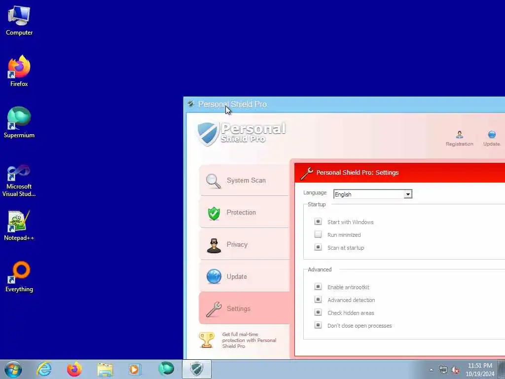Toggle Don't close open processes checkbox
505x379 pixels.
click(318, 325)
